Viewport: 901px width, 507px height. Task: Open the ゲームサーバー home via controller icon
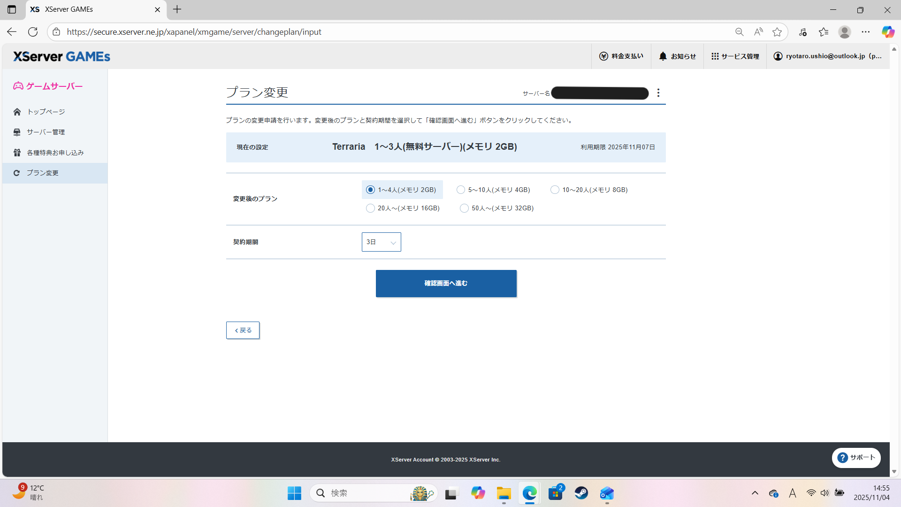tap(47, 86)
